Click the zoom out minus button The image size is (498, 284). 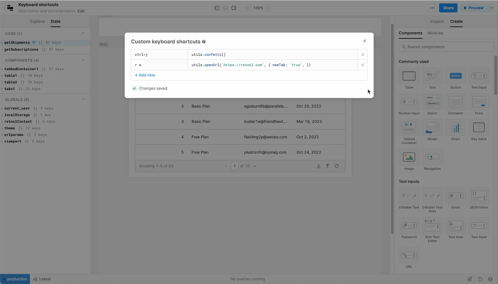tap(248, 8)
